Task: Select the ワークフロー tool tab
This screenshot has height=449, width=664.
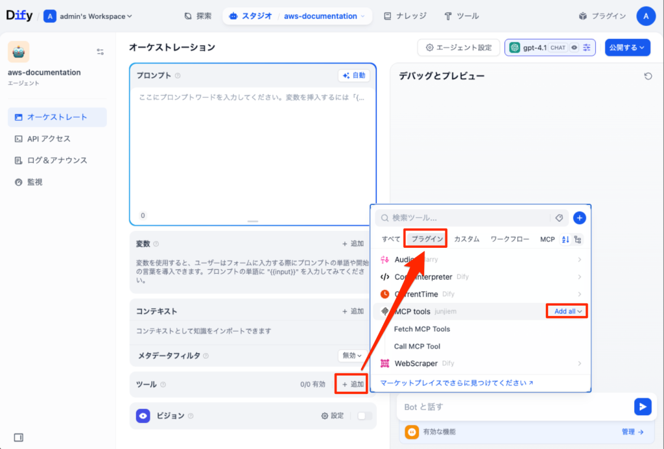Action: (510, 239)
